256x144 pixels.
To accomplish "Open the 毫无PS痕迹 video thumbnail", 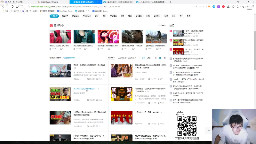I will pos(60,70).
